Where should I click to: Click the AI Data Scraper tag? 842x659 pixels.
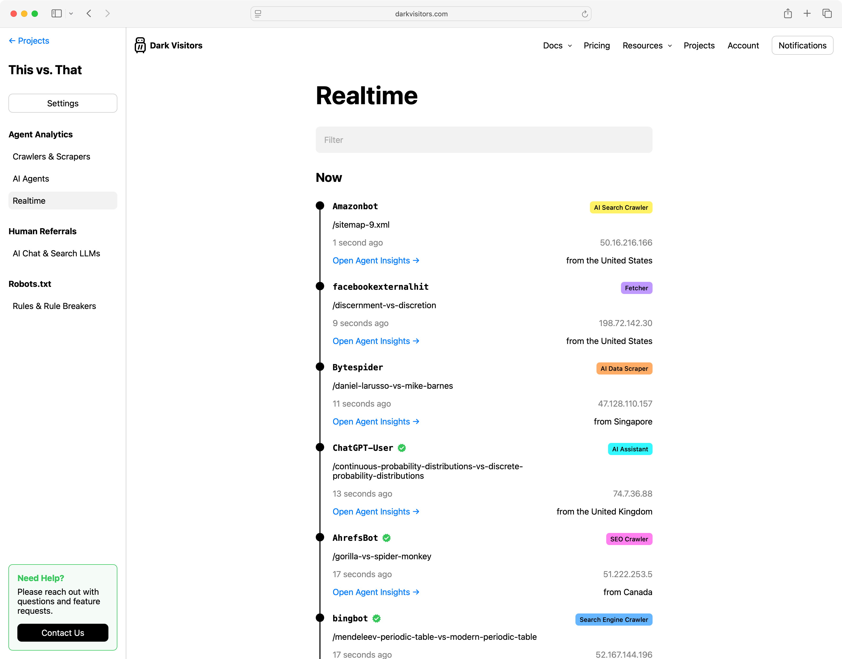point(624,368)
